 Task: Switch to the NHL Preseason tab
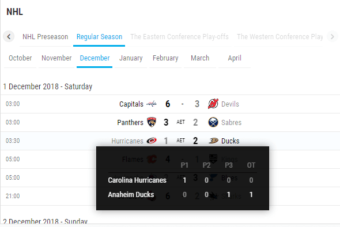pyautogui.click(x=45, y=37)
